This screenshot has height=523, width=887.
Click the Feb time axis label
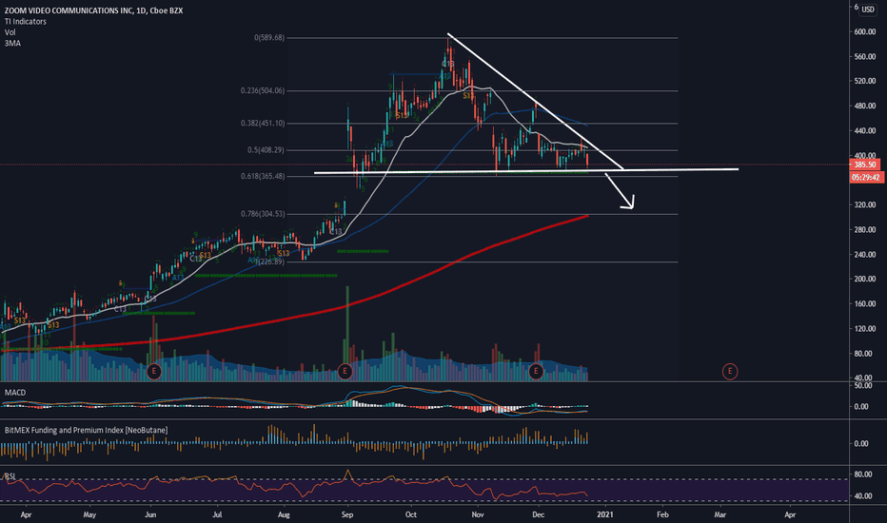[662, 514]
